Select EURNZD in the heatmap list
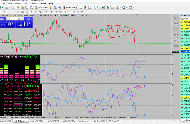The image size is (190, 124). point(18,105)
